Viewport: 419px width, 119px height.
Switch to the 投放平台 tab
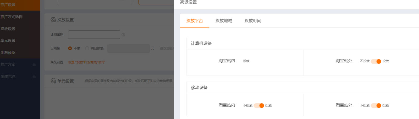pyautogui.click(x=195, y=21)
